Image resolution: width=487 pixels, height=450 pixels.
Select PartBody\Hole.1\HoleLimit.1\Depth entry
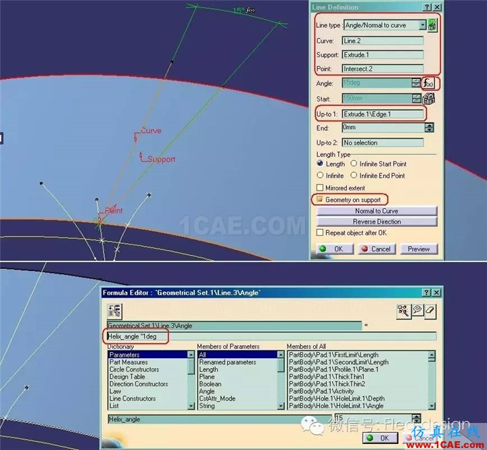[358, 399]
